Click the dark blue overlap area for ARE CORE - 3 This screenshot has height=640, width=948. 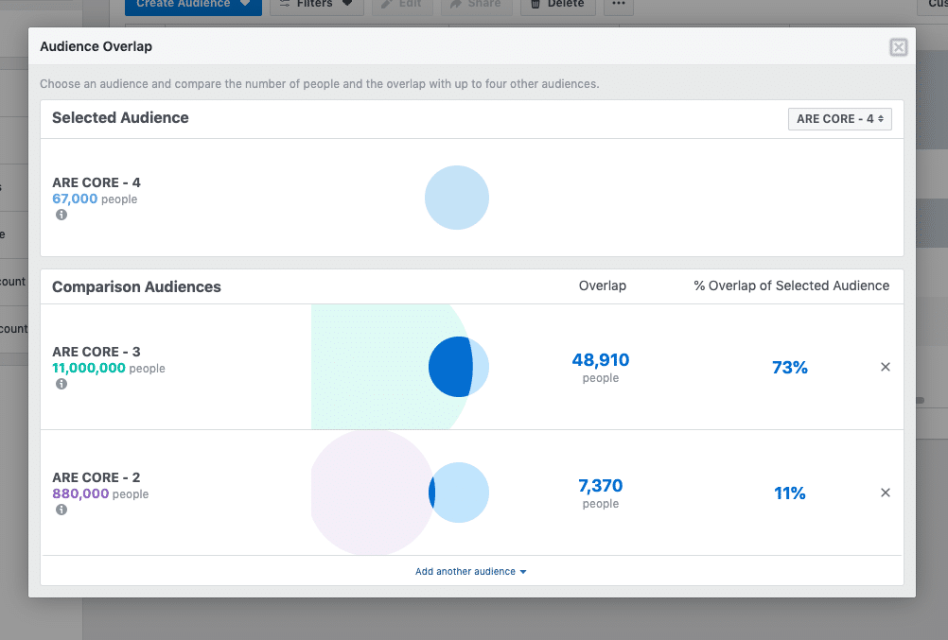click(x=448, y=367)
